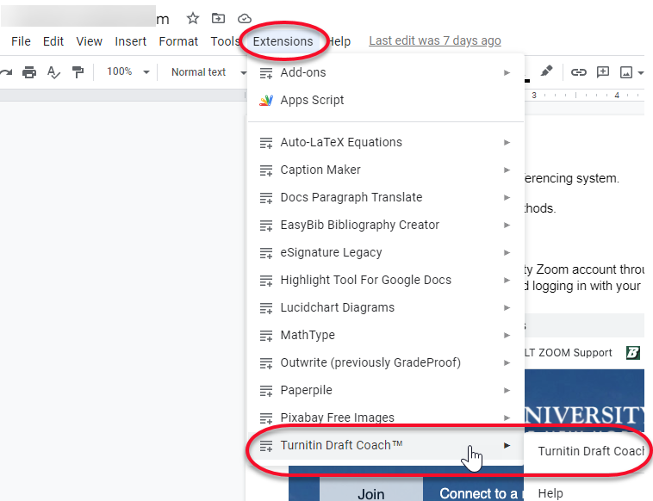Expand the Caption Maker submenu arrow

click(x=507, y=170)
